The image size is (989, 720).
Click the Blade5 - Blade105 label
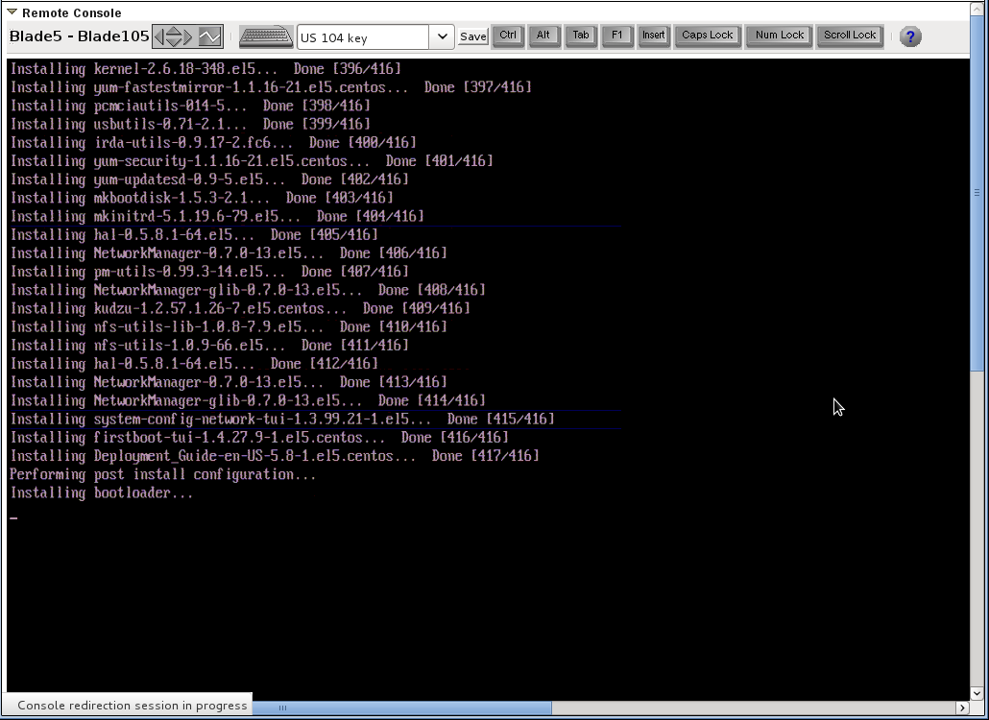[x=79, y=36]
